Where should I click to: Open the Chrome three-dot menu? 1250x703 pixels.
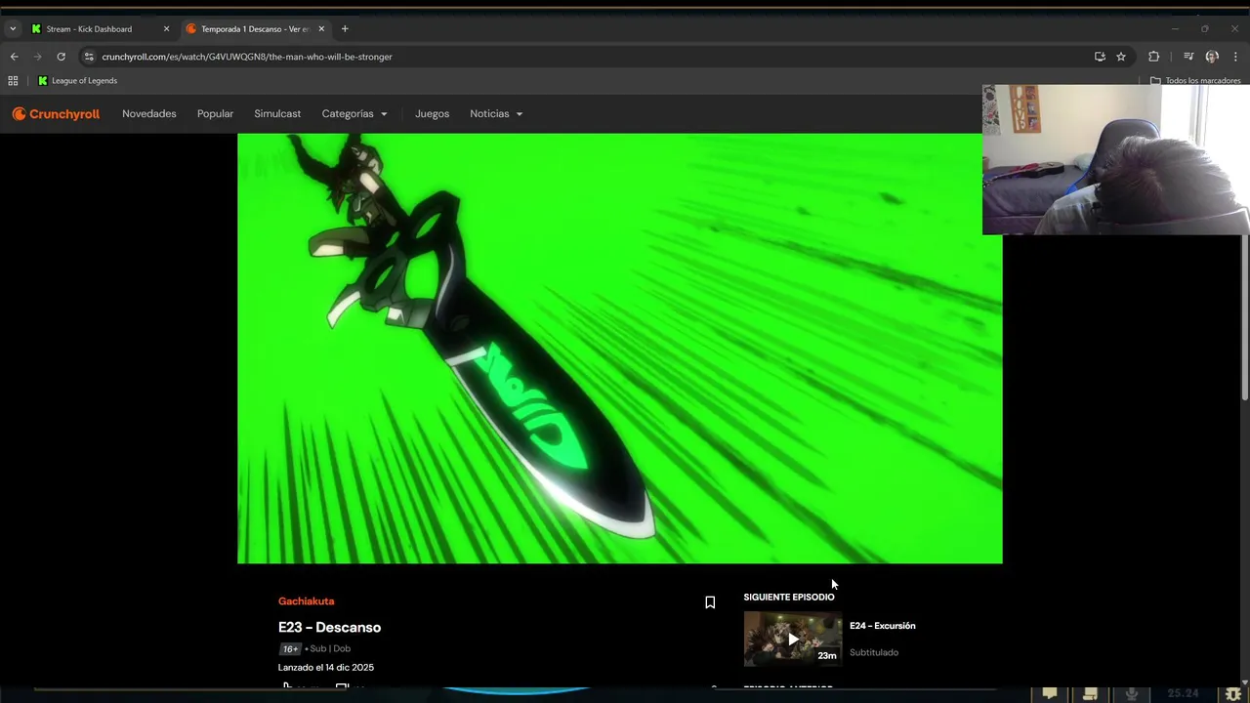pyautogui.click(x=1235, y=57)
